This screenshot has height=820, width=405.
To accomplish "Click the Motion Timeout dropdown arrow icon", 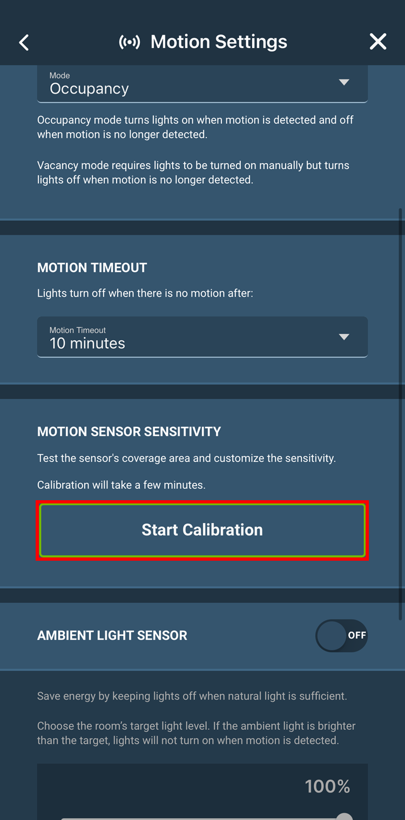I will [344, 337].
